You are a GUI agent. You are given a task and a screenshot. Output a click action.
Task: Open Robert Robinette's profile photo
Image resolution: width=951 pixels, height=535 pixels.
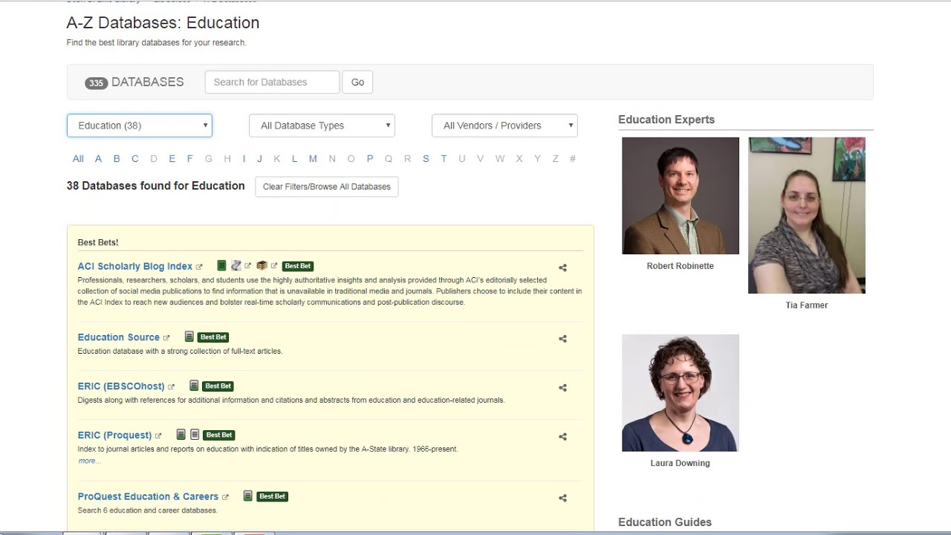(681, 195)
